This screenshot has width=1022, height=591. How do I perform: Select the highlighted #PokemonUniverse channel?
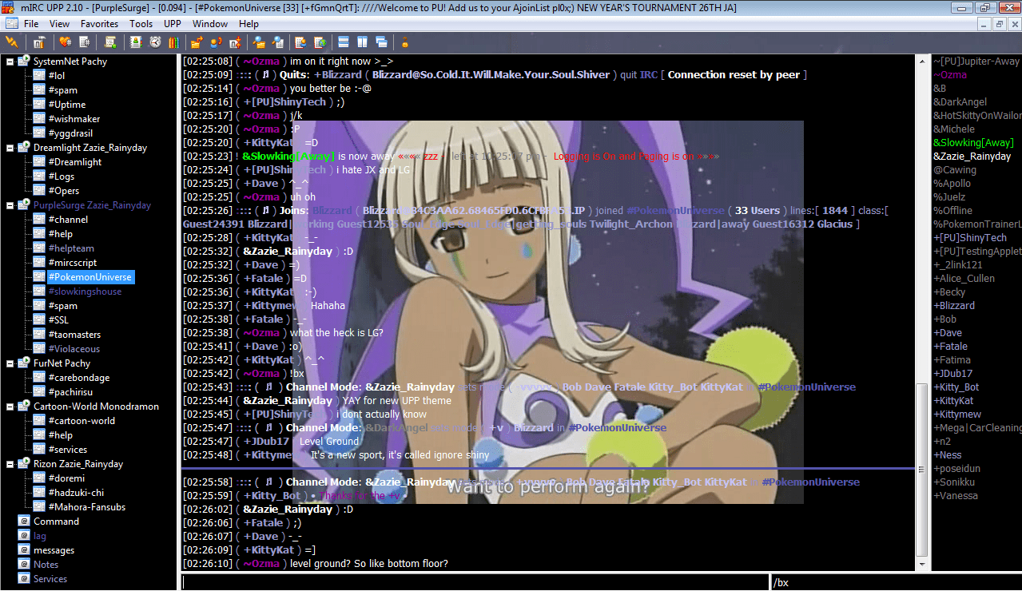(x=89, y=277)
